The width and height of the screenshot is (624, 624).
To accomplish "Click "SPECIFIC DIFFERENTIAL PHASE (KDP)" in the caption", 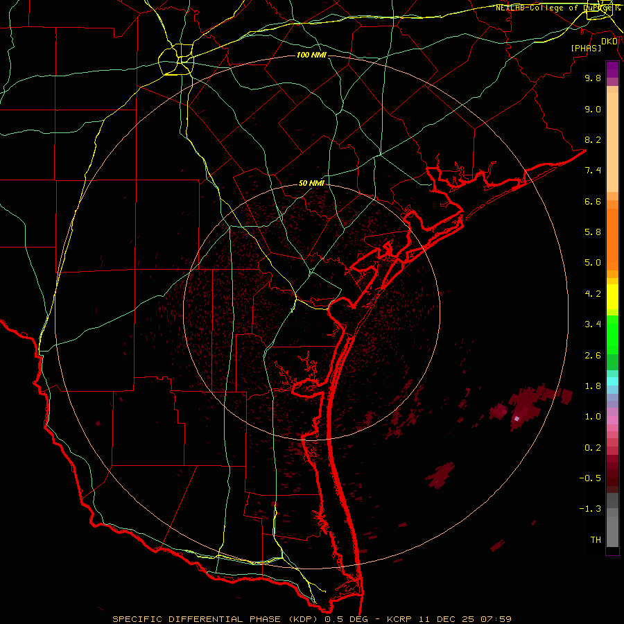I will (216, 619).
